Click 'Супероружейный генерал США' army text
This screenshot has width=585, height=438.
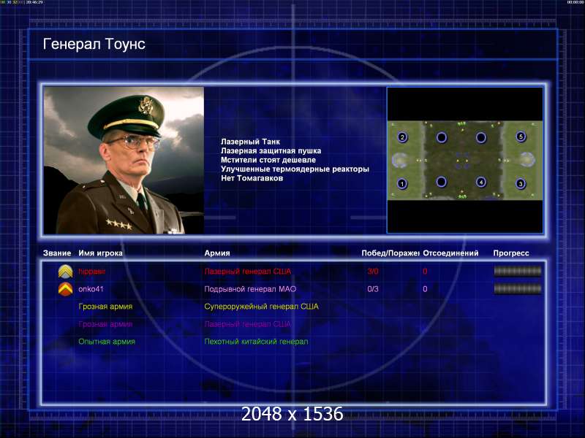point(262,307)
